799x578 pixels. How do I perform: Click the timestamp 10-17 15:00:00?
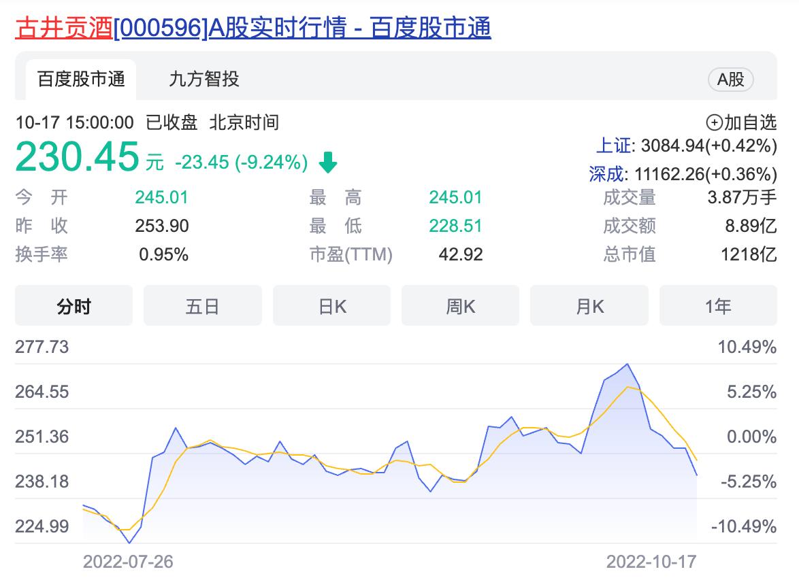(74, 122)
